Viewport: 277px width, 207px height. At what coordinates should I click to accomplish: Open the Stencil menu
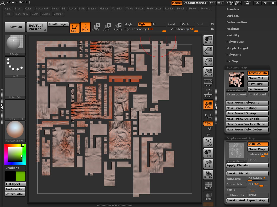pos(180,9)
